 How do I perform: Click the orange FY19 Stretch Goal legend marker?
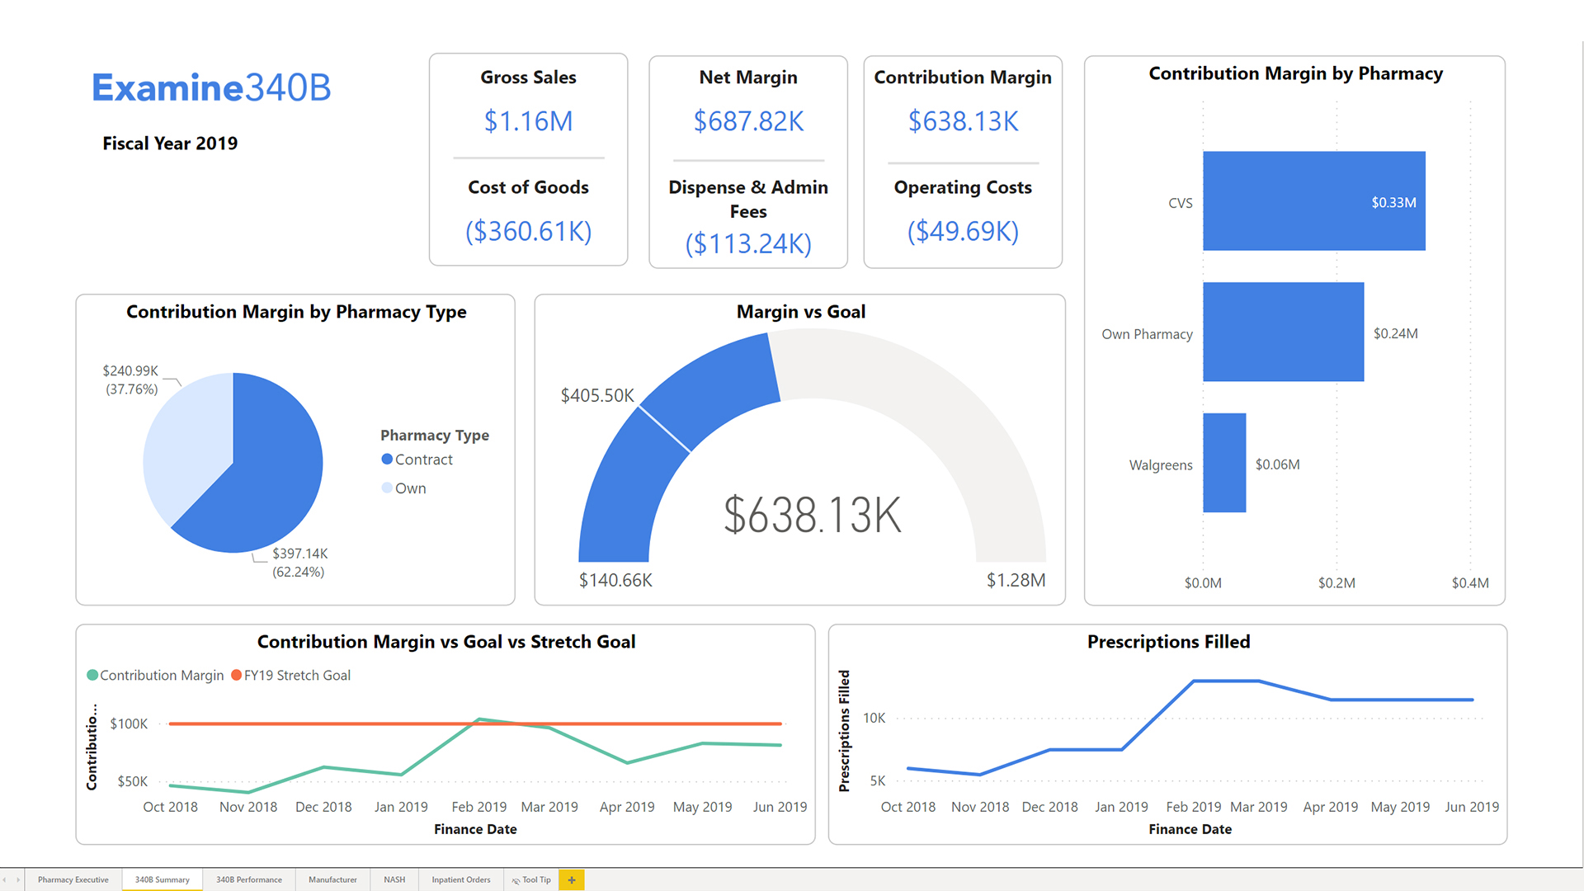(x=237, y=675)
